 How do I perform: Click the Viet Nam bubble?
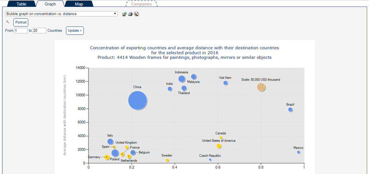(x=226, y=83)
